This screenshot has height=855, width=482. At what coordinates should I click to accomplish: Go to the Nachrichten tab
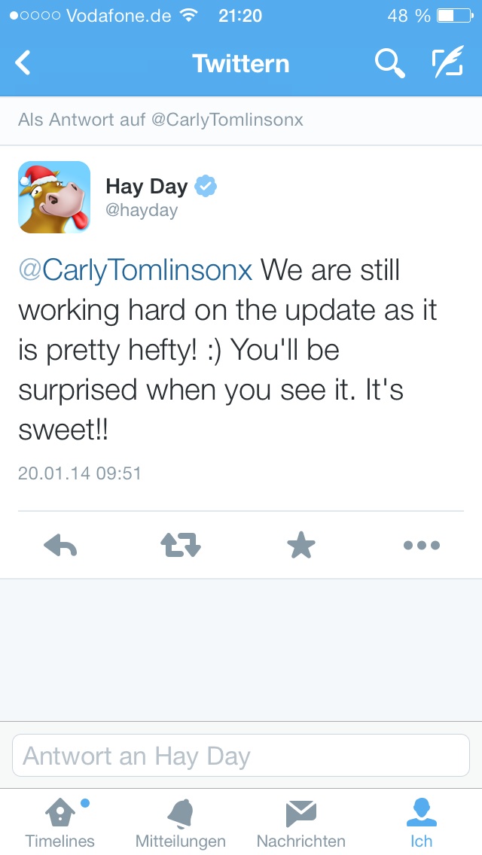[x=301, y=823]
